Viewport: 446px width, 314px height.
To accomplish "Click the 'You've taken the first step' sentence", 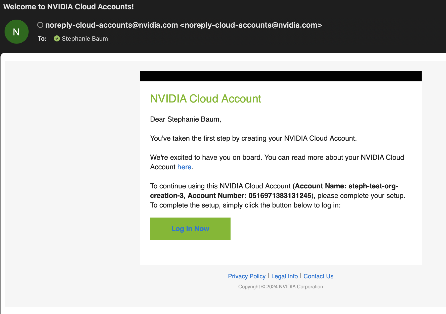I will [253, 138].
